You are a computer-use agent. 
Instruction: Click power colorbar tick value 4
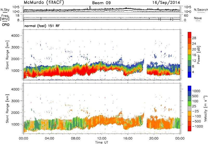(x=193, y=72)
